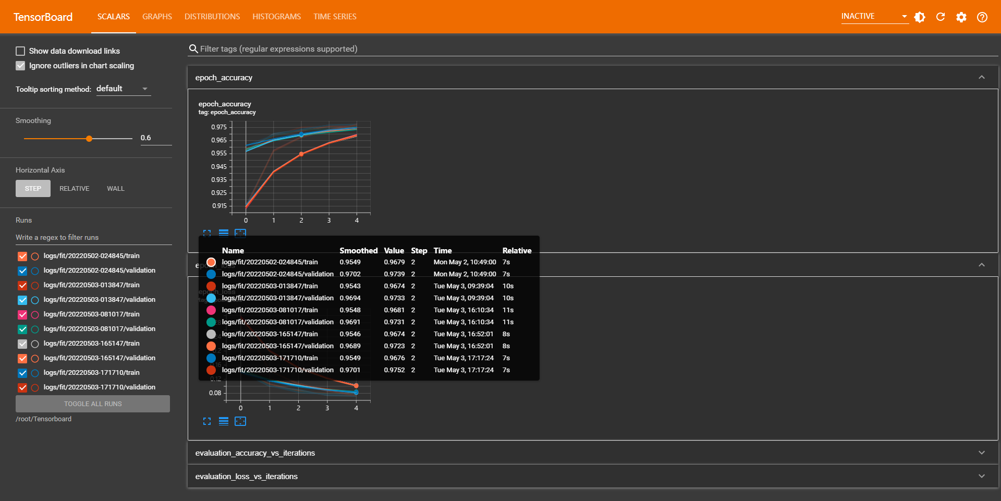Image resolution: width=1001 pixels, height=501 pixels.
Task: Switch to the SCALARS tab
Action: point(114,17)
